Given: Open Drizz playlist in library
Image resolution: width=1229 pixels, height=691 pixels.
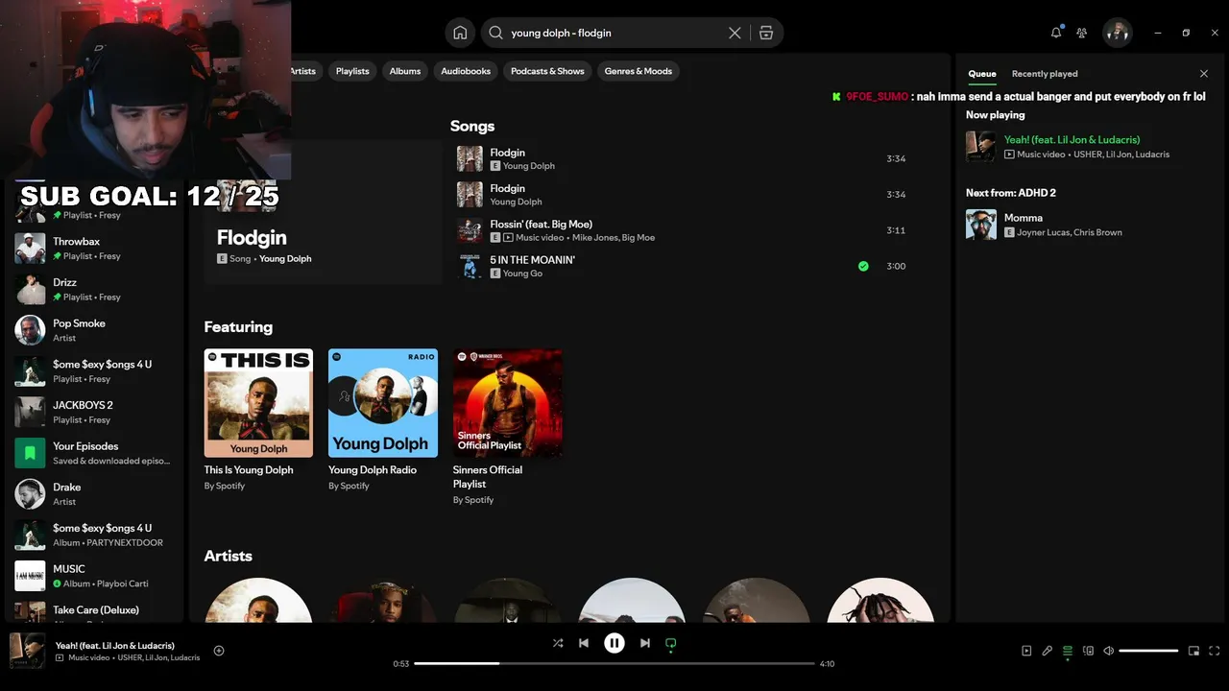Looking at the screenshot, I should tap(93, 289).
